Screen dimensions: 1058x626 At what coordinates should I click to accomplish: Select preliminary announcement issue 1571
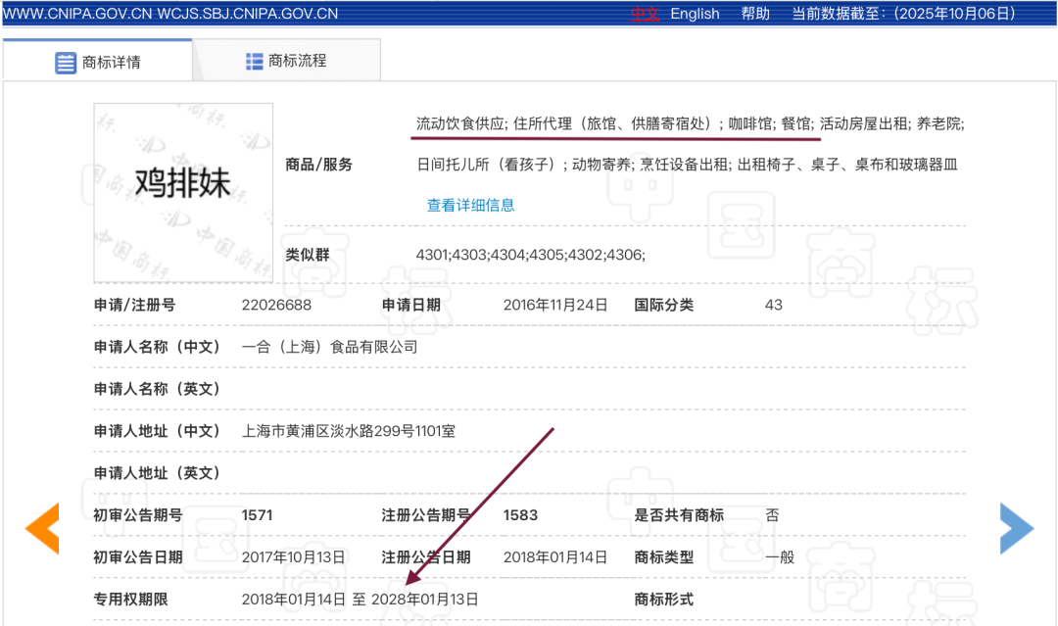(x=257, y=515)
